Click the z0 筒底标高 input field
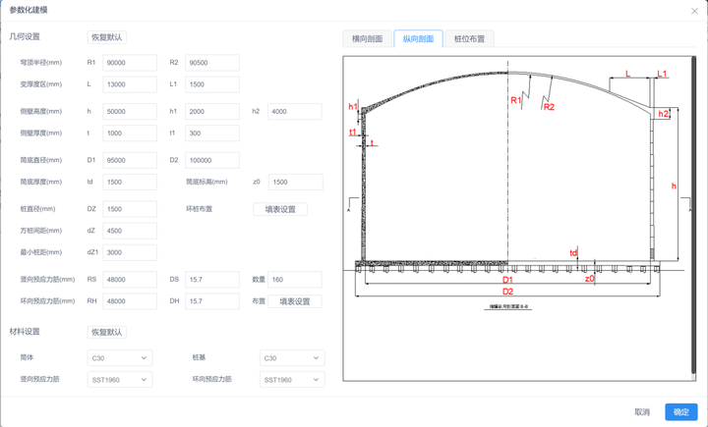 (x=294, y=183)
